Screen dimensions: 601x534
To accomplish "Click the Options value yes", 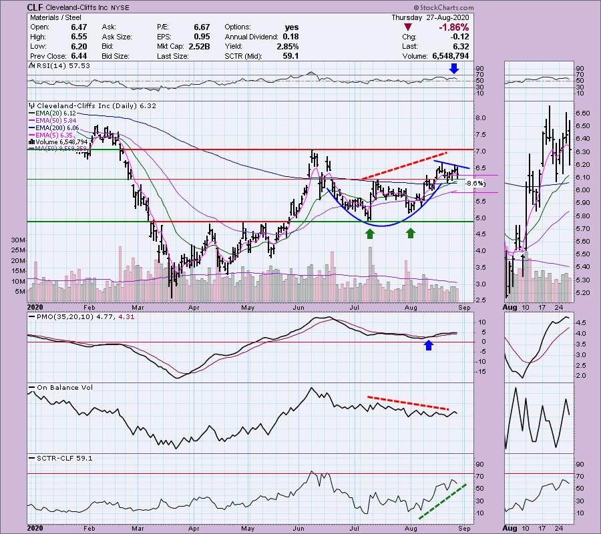I will click(x=292, y=27).
